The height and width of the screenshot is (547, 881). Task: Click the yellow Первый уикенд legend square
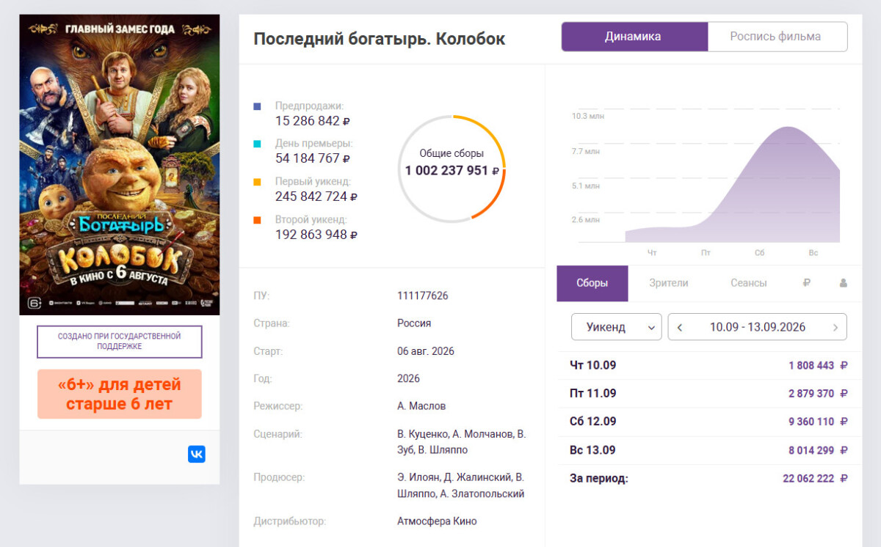click(x=257, y=181)
